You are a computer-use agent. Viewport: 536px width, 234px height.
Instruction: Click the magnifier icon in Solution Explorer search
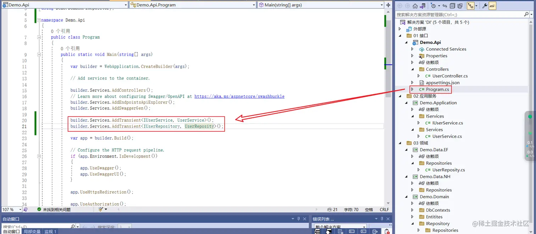(x=526, y=15)
